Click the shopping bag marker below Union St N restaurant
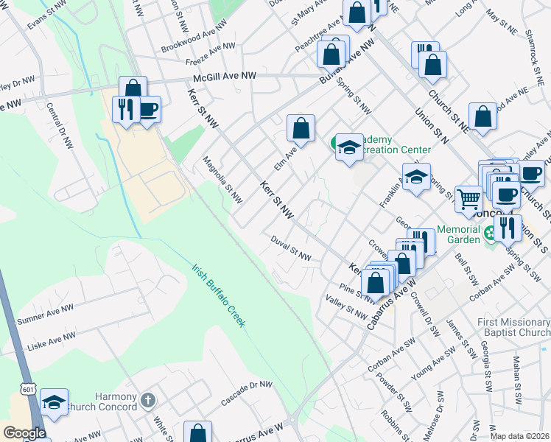 pos(433,66)
